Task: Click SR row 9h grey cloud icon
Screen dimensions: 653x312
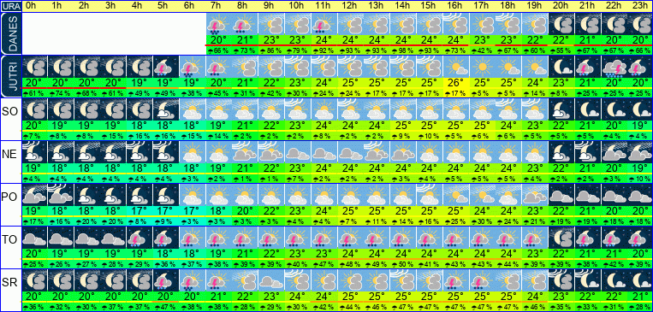Action: tap(270, 280)
